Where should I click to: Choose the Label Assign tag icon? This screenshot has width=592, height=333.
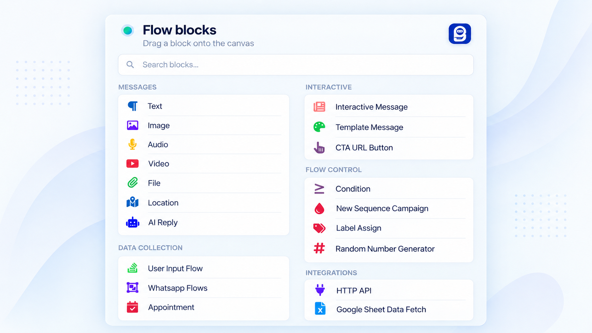319,228
